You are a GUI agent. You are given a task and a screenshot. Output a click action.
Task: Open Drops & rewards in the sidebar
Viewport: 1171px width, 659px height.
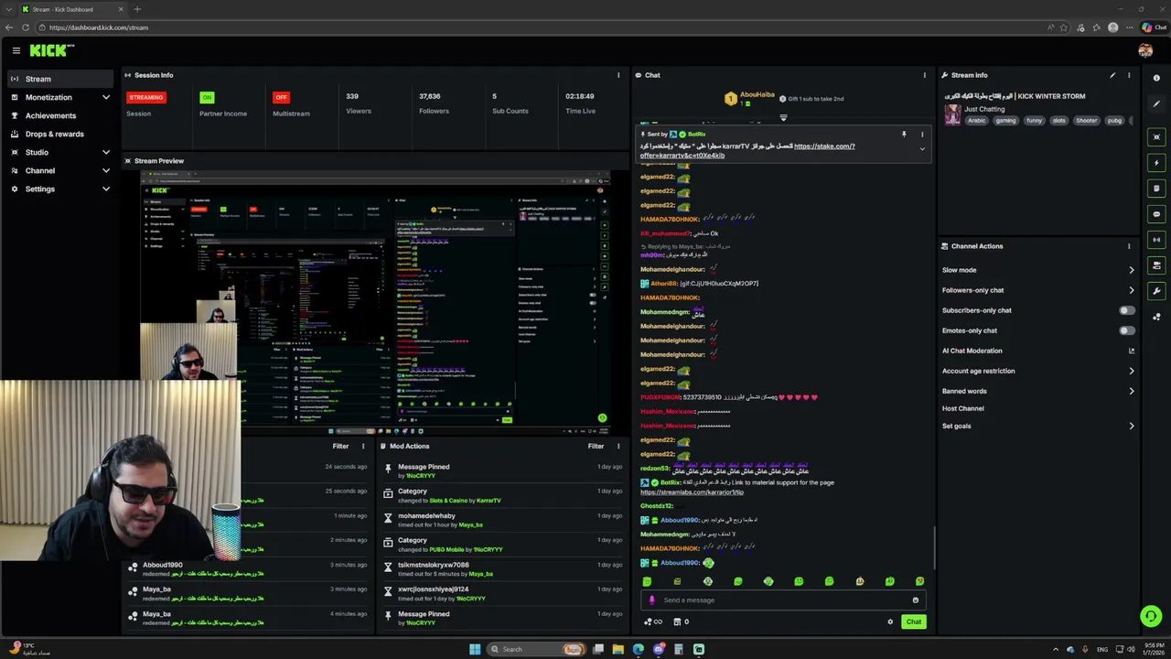(x=60, y=134)
